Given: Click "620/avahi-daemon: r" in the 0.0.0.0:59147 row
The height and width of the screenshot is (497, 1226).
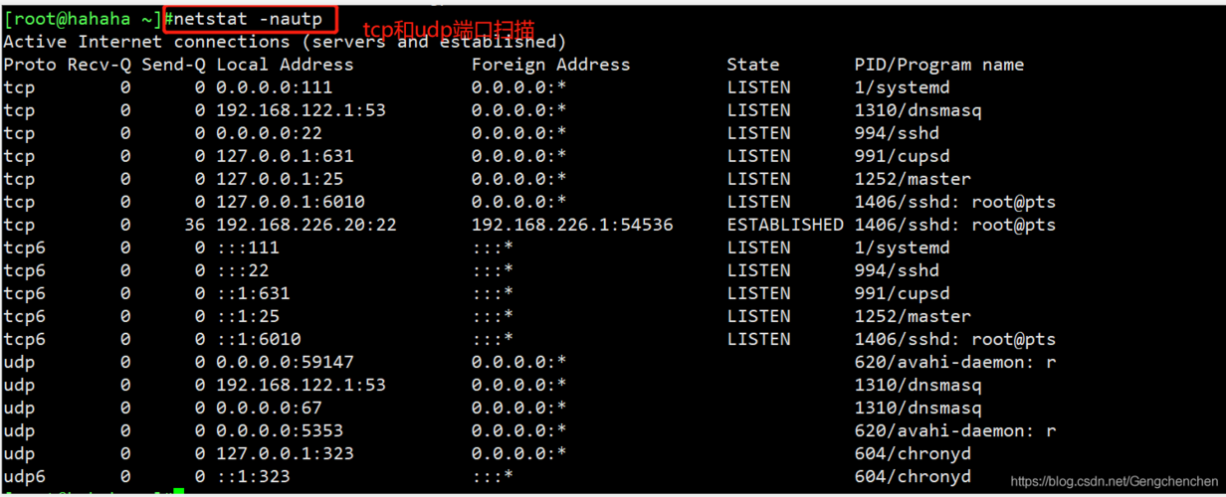Looking at the screenshot, I should click(x=955, y=362).
